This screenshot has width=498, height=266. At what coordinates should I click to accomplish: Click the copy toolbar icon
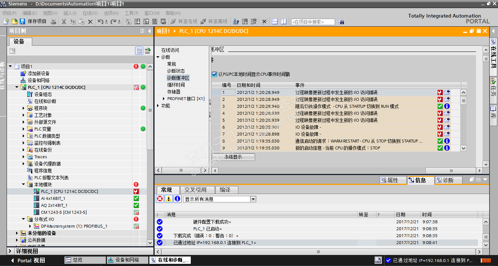click(x=73, y=22)
